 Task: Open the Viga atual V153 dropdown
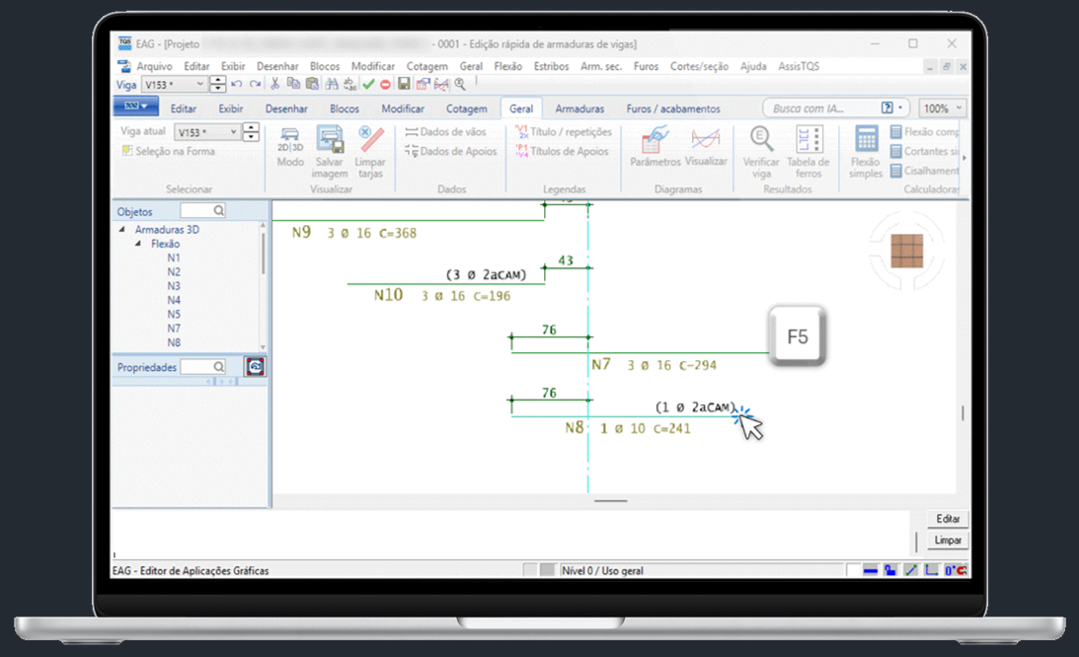click(x=233, y=132)
